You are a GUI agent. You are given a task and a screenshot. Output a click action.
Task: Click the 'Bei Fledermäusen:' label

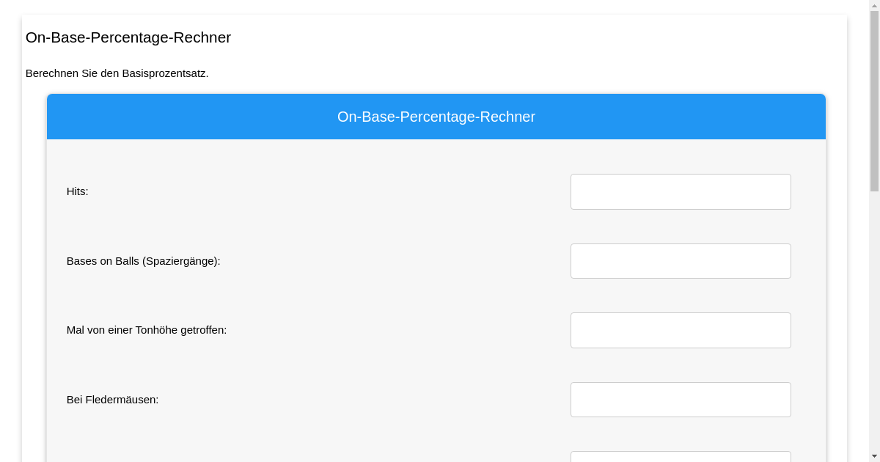(112, 400)
